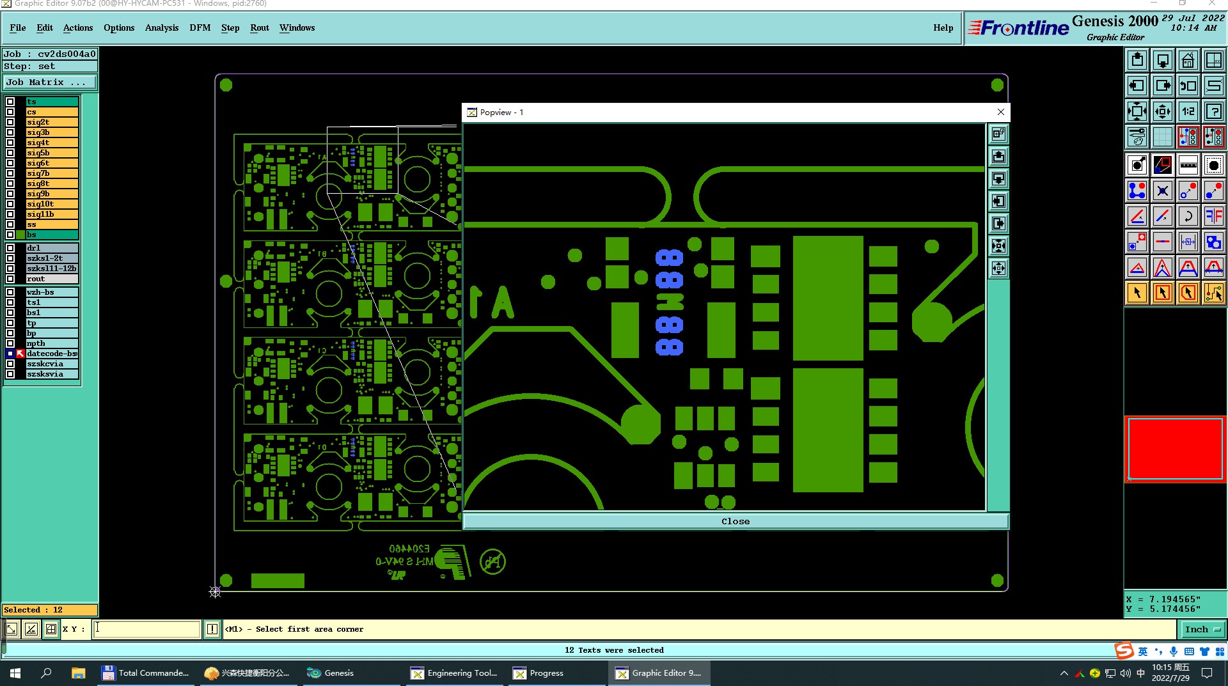
Task: Close the Popview using Close button
Action: click(x=736, y=522)
